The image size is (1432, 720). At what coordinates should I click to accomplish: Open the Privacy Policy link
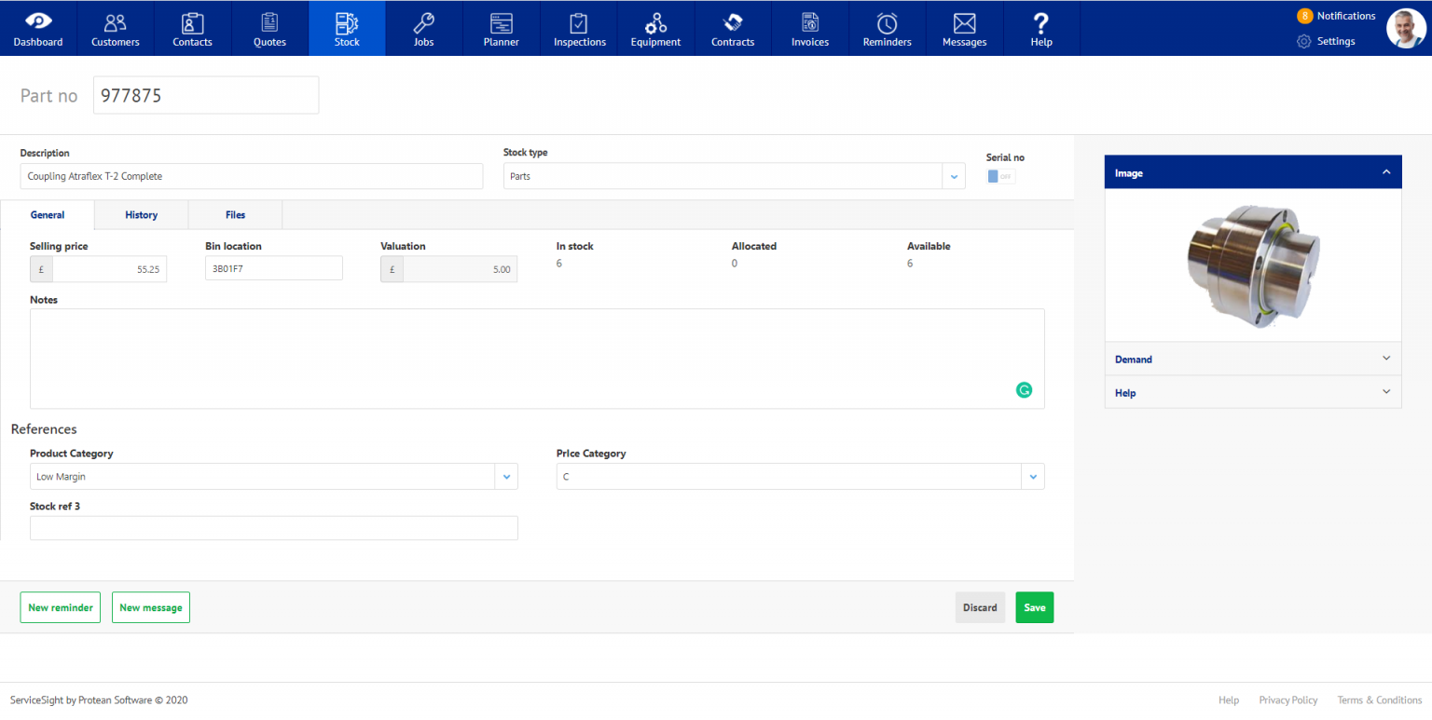[x=1287, y=700]
